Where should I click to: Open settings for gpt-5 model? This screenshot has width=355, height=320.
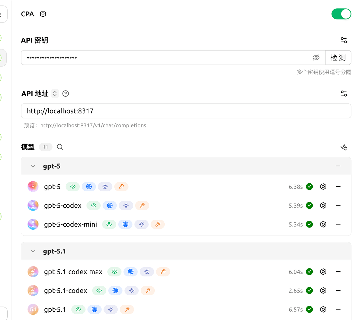coord(323,187)
